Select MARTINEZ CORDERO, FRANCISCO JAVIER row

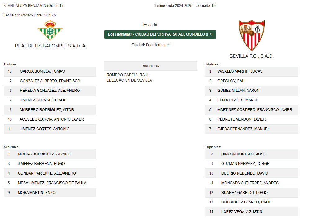(x=252, y=110)
